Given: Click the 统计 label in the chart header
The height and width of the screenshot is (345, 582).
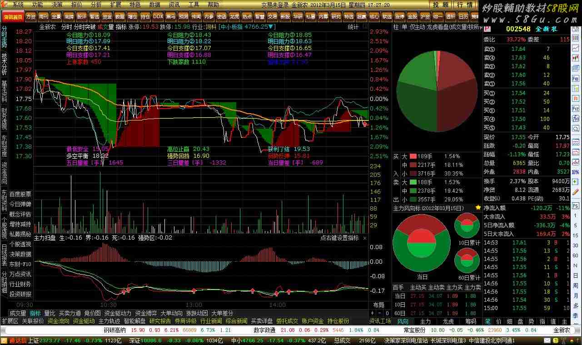Looking at the screenshot, I should click(x=353, y=27).
